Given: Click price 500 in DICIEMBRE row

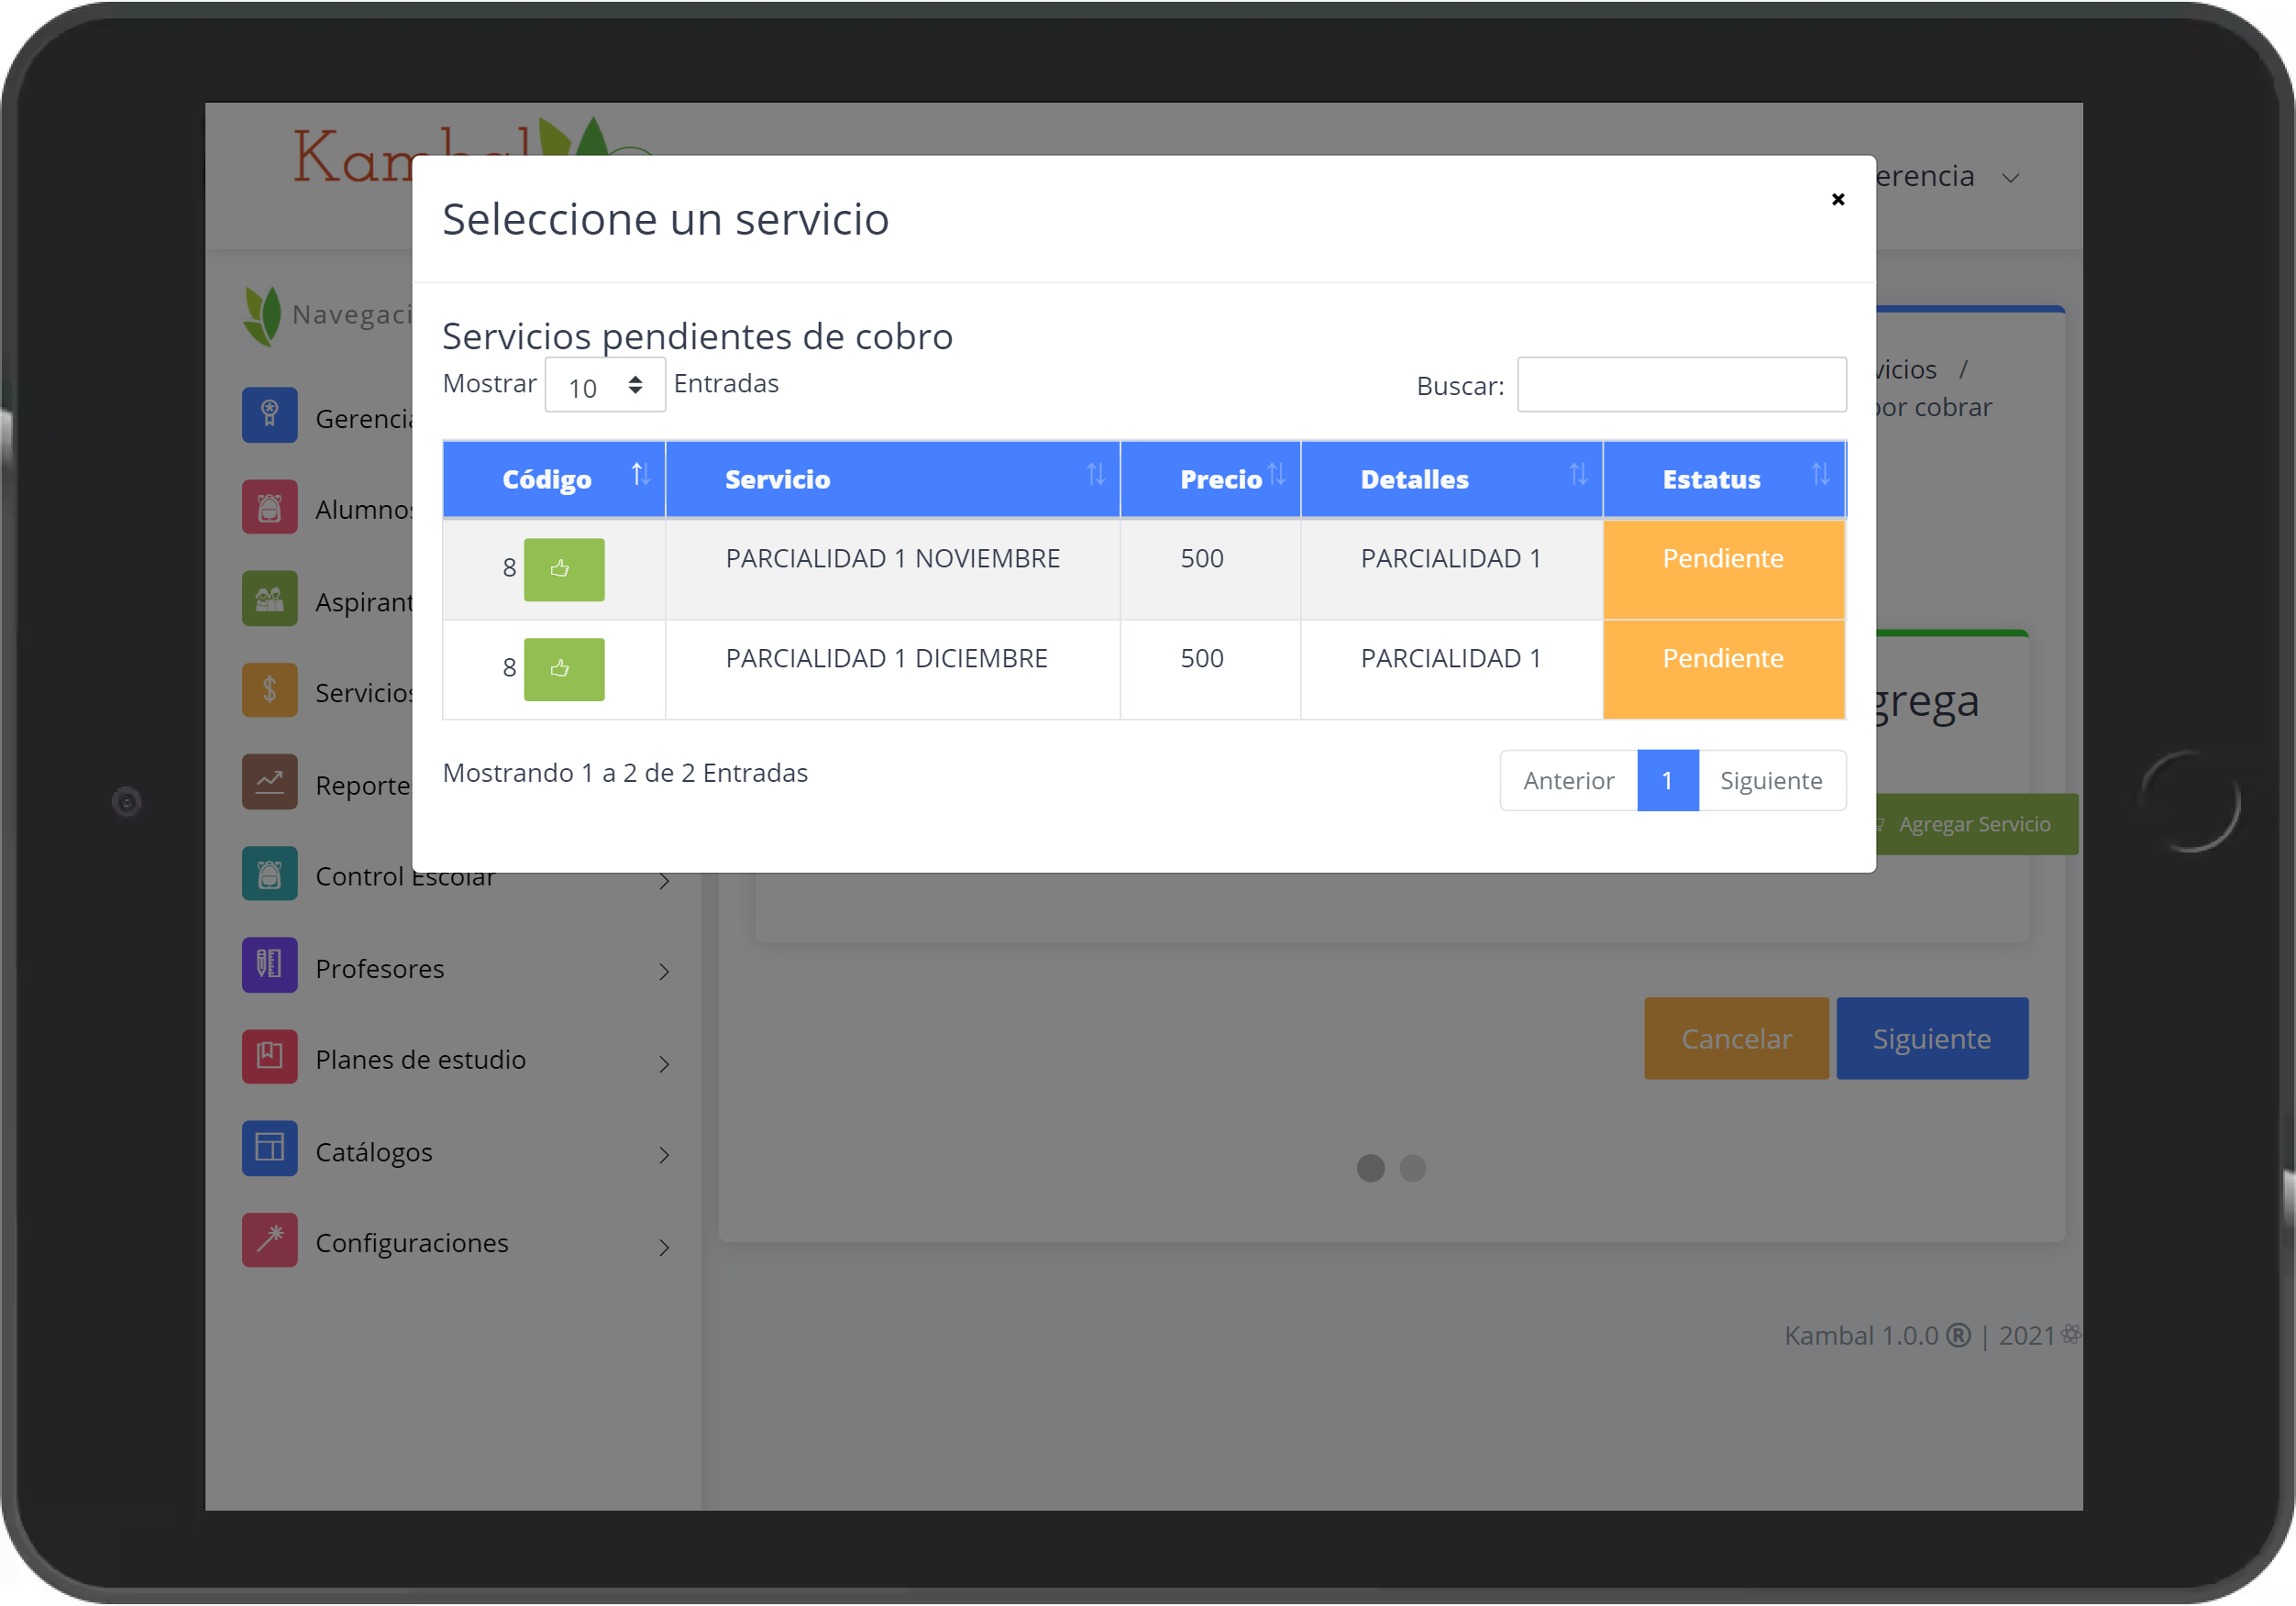Looking at the screenshot, I should pos(1202,659).
